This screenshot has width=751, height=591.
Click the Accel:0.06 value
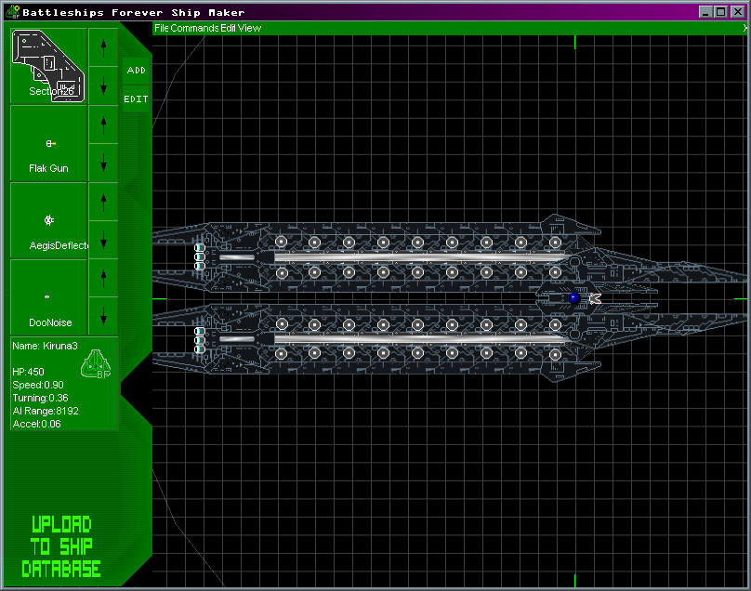(36, 424)
